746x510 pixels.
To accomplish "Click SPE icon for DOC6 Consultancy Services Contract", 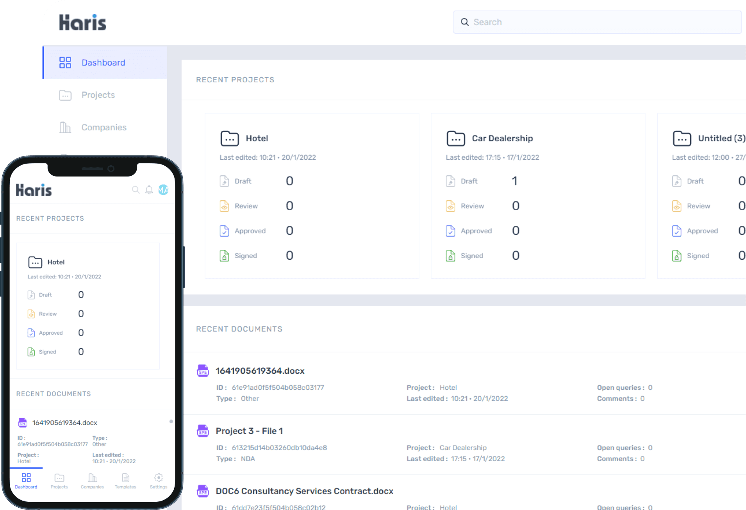I will point(203,491).
